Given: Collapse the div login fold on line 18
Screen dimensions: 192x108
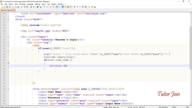Looking at the screenshot, I should (x=8, y=37).
